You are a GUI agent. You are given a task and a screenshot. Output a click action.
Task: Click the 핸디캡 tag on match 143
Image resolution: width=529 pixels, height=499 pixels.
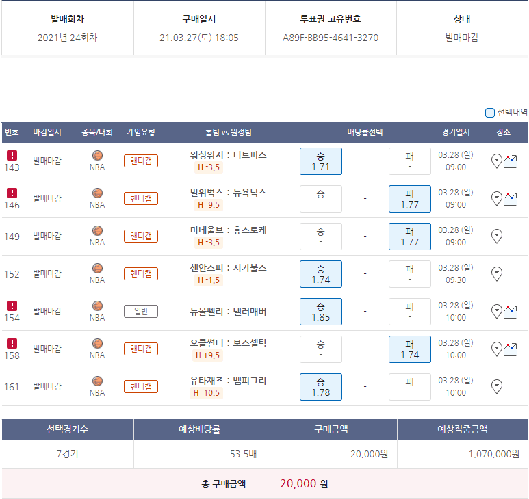[x=141, y=161]
